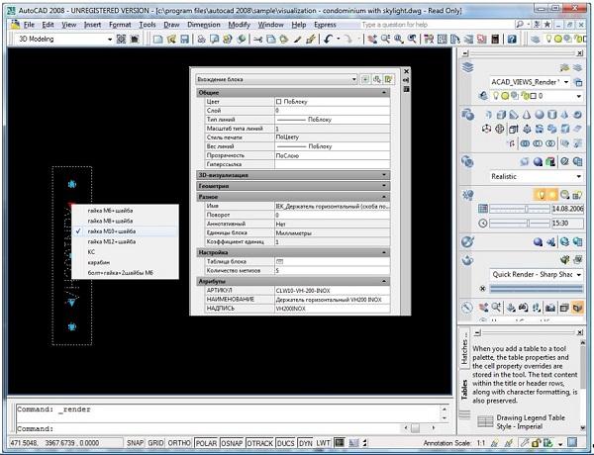The image size is (594, 455).
Task: Click the Union solids icon in dashboard
Action: point(525,143)
